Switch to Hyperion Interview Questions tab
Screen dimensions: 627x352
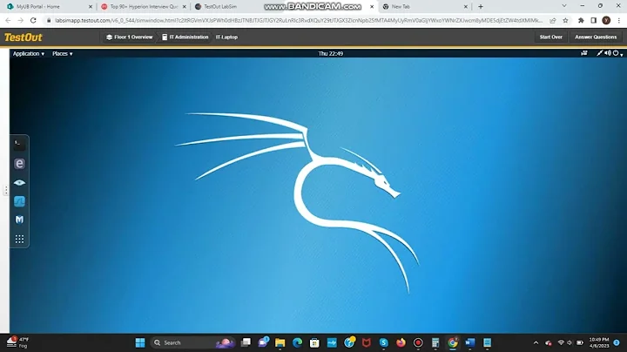[143, 7]
